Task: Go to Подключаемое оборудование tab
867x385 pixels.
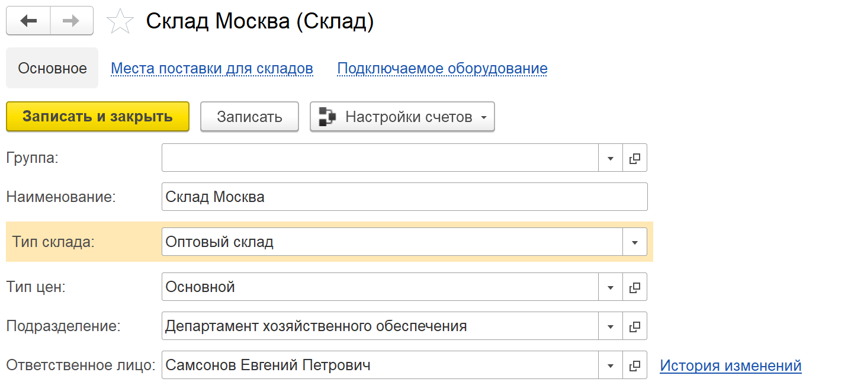Action: [x=442, y=69]
